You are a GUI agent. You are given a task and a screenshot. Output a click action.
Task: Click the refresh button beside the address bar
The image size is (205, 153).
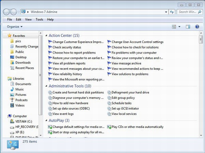(x=172, y=12)
